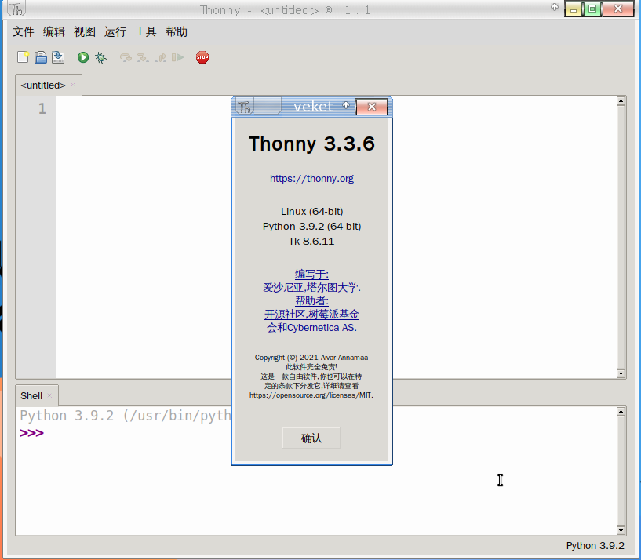Click the Thonny 3.3.6 heading

311,144
